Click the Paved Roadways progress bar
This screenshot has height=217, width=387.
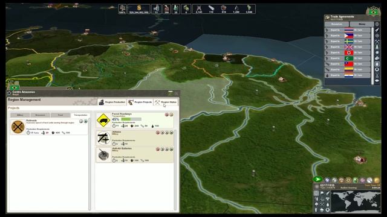pos(131,119)
